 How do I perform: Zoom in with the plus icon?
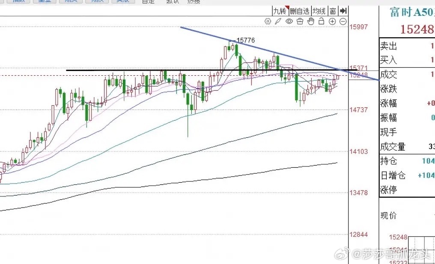(332, 21)
